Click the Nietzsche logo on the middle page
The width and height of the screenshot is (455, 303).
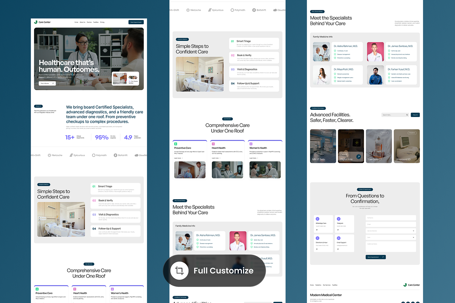point(194,10)
